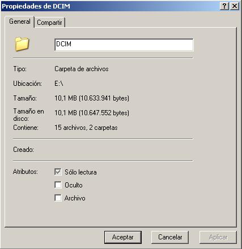Click the Ubicación value E:\

pos(59,84)
